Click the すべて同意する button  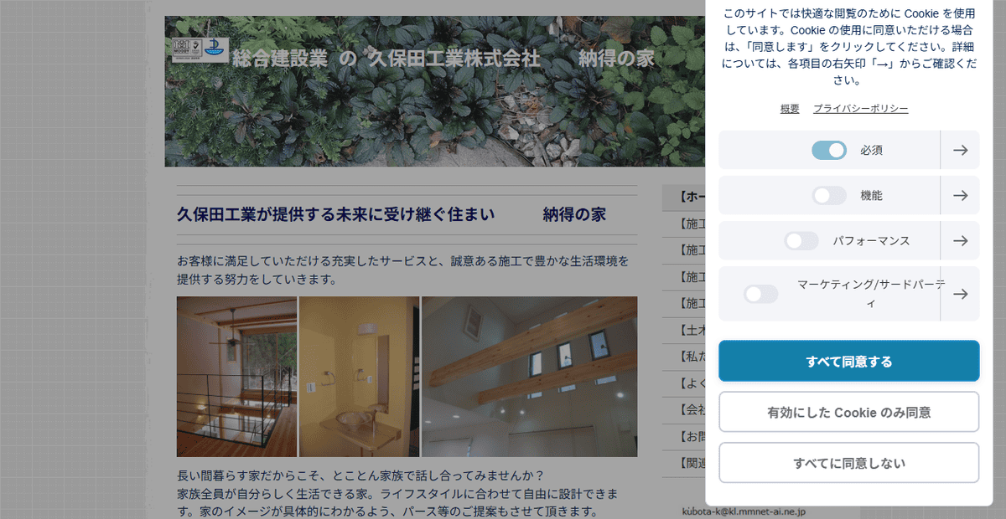(x=848, y=361)
